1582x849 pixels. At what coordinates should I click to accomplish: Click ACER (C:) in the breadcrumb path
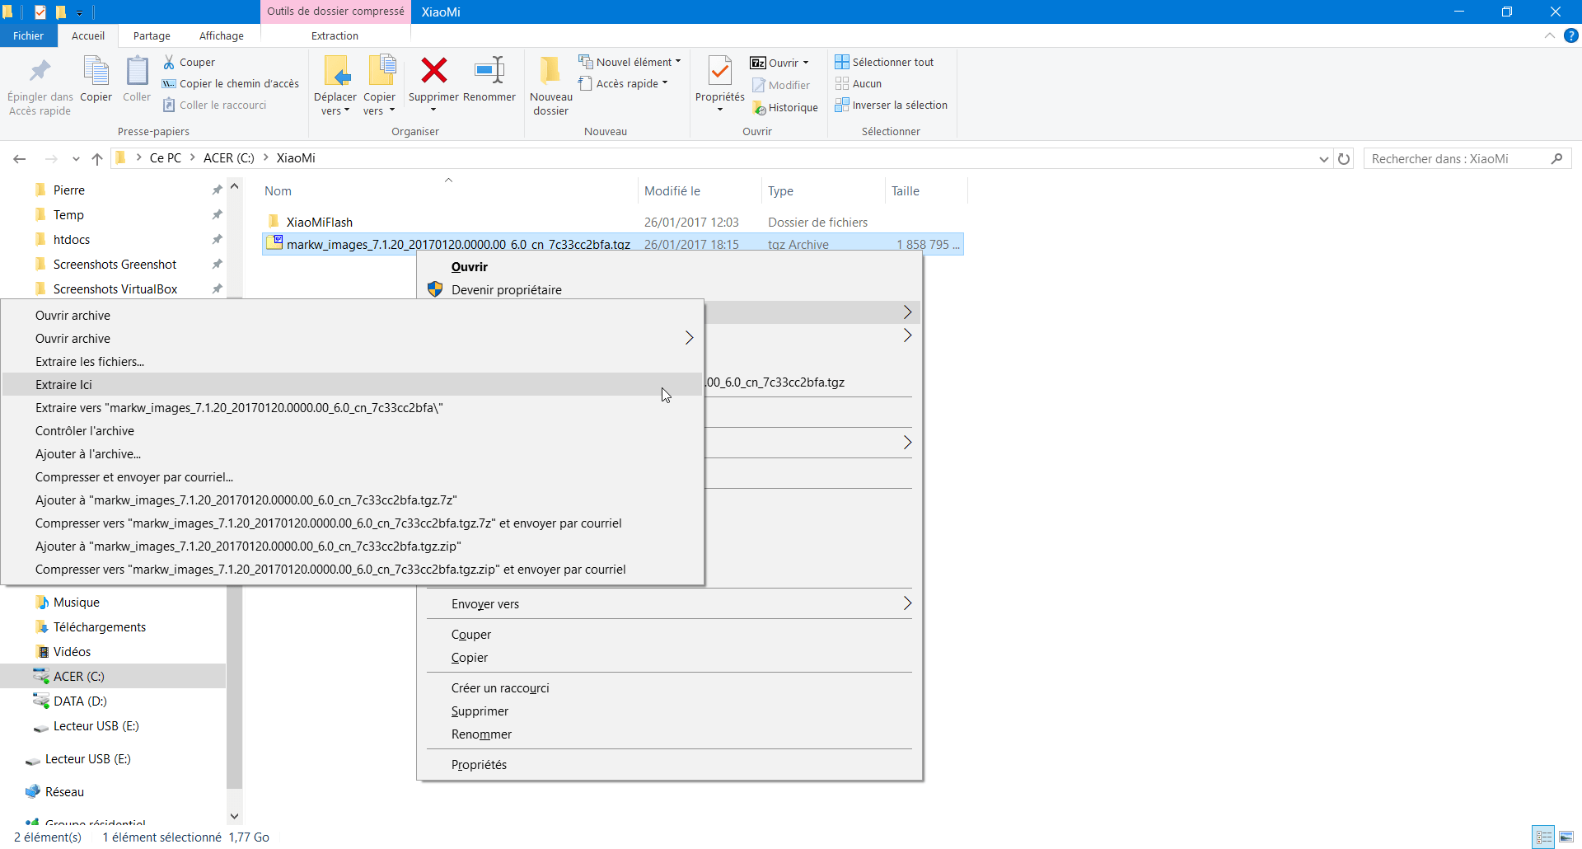point(229,158)
